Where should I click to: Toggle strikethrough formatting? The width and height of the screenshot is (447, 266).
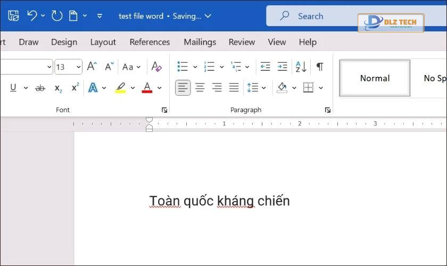pos(40,88)
